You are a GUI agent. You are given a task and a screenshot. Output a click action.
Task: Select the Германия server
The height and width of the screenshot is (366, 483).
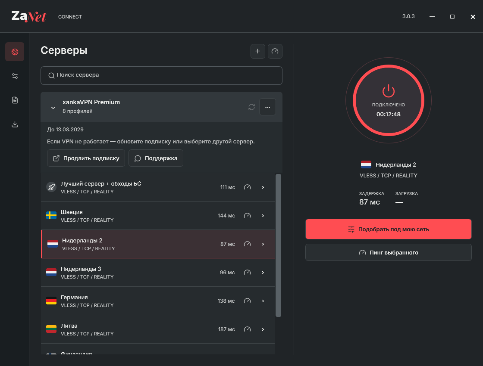[158, 301]
